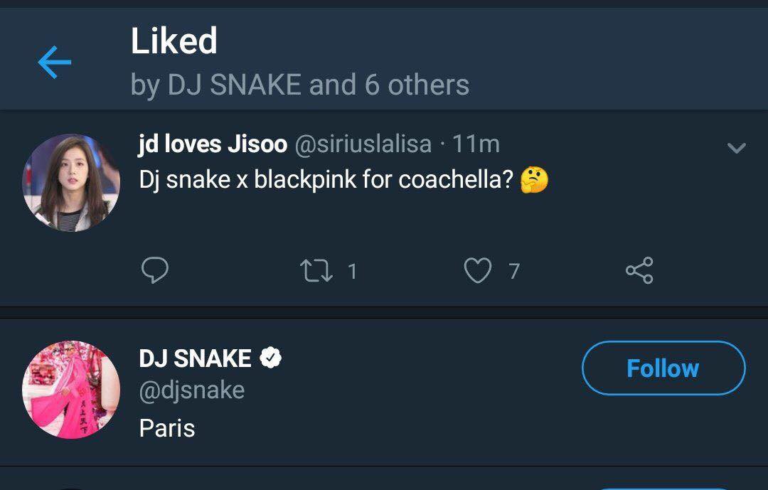
Task: Retweet the Dj snake x blackpink tweet
Action: pyautogui.click(x=316, y=270)
